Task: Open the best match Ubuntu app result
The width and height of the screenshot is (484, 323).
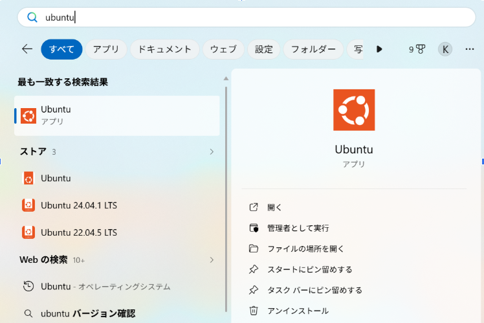Action: (117, 115)
